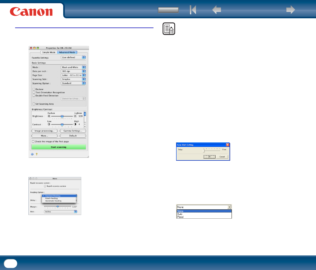Image resolution: width=316 pixels, height=270 pixels.
Task: Check the Rapid recovery system box
Action: coord(45,186)
